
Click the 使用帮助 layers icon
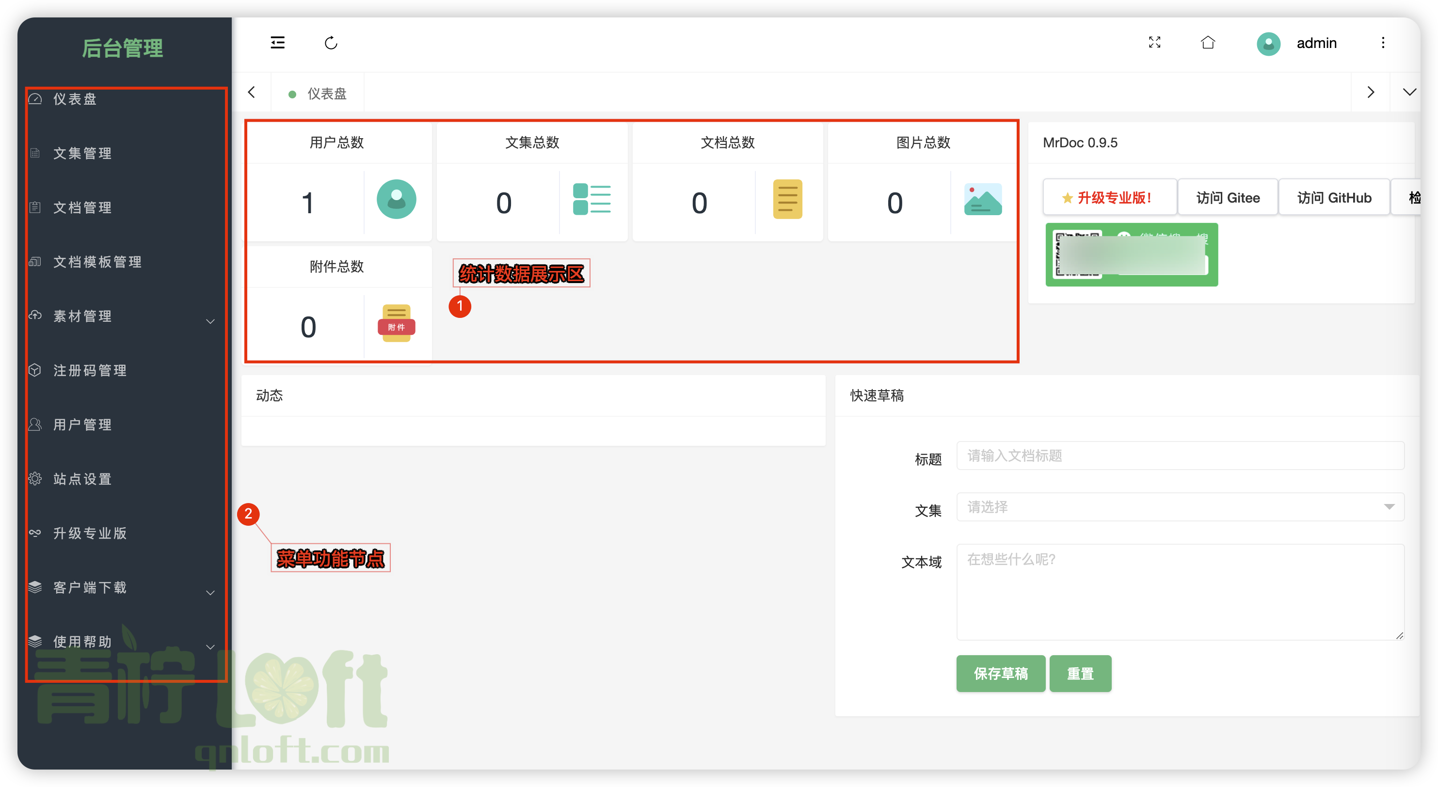[x=35, y=641]
